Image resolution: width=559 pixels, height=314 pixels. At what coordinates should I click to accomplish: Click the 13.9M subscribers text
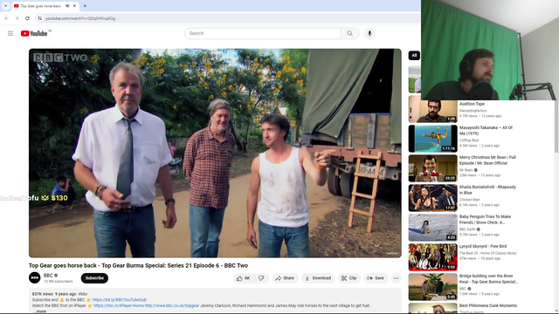pos(59,281)
